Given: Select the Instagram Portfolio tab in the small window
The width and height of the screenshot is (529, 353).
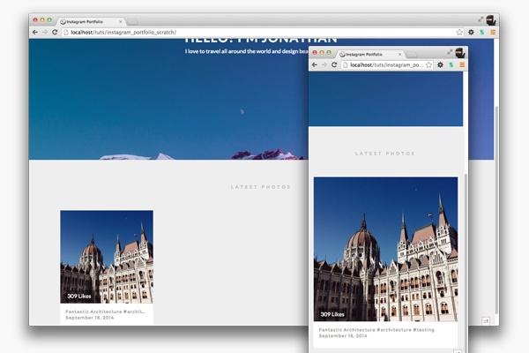Looking at the screenshot, I should (370, 55).
